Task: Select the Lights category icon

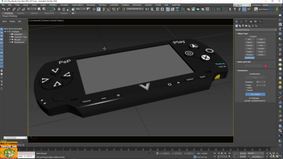Action: 243,26
